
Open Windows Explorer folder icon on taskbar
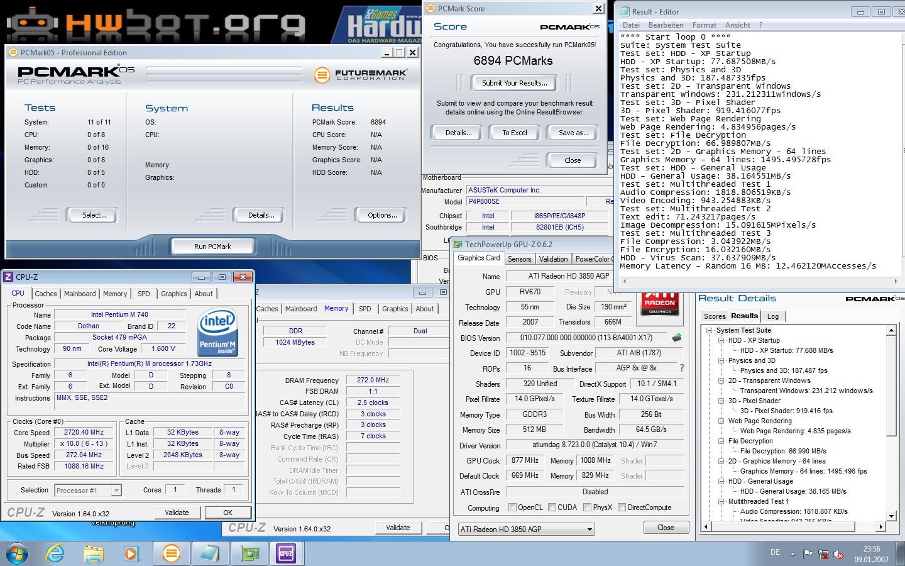coord(94,553)
